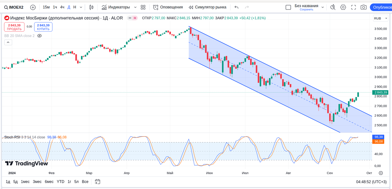392x189 pixels.
Task: Open quick search icon in top bar
Action: (333, 7)
